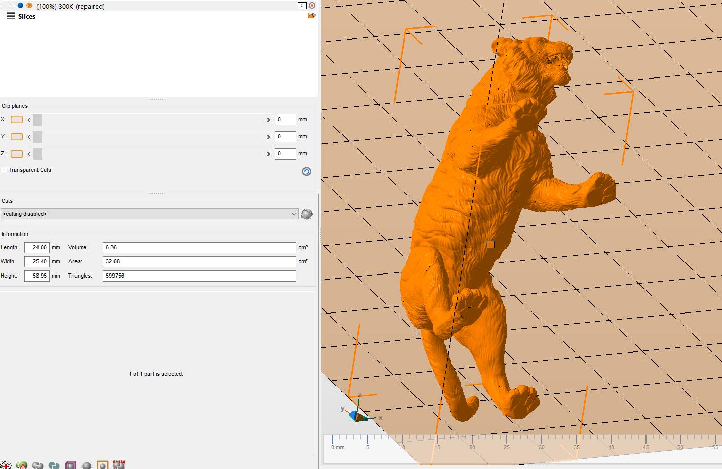Select the Slices tree item
Image resolution: width=722 pixels, height=469 pixels.
[26, 16]
